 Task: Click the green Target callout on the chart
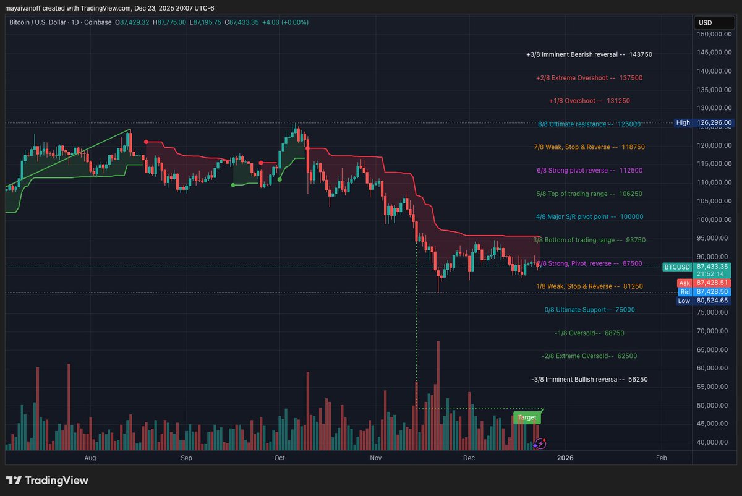pyautogui.click(x=527, y=417)
